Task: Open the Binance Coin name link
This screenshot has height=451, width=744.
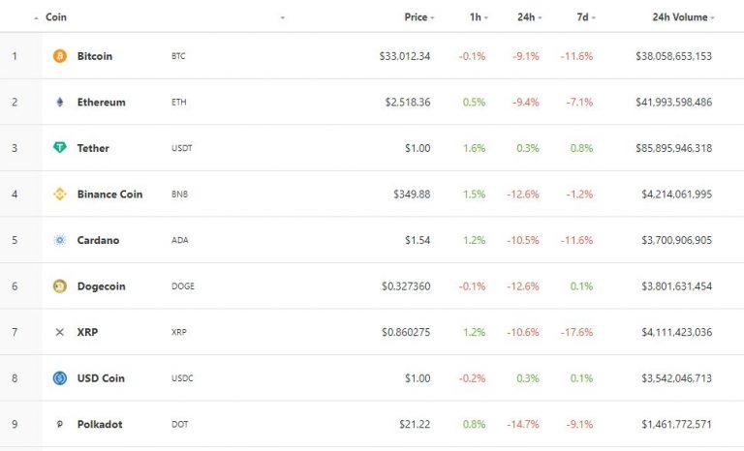Action: (109, 194)
